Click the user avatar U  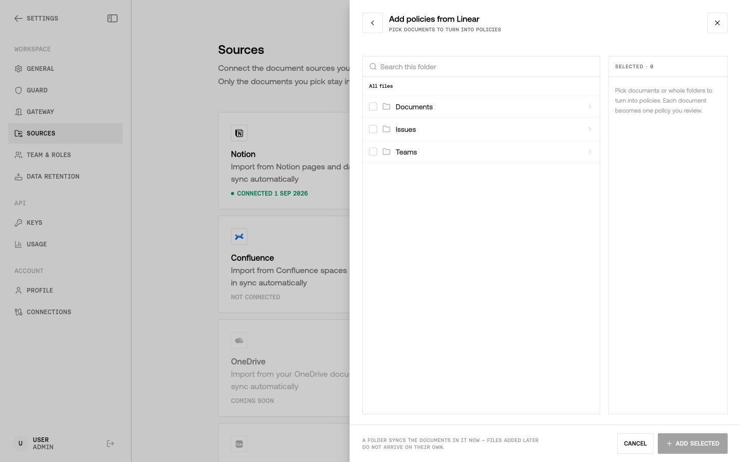tap(21, 444)
